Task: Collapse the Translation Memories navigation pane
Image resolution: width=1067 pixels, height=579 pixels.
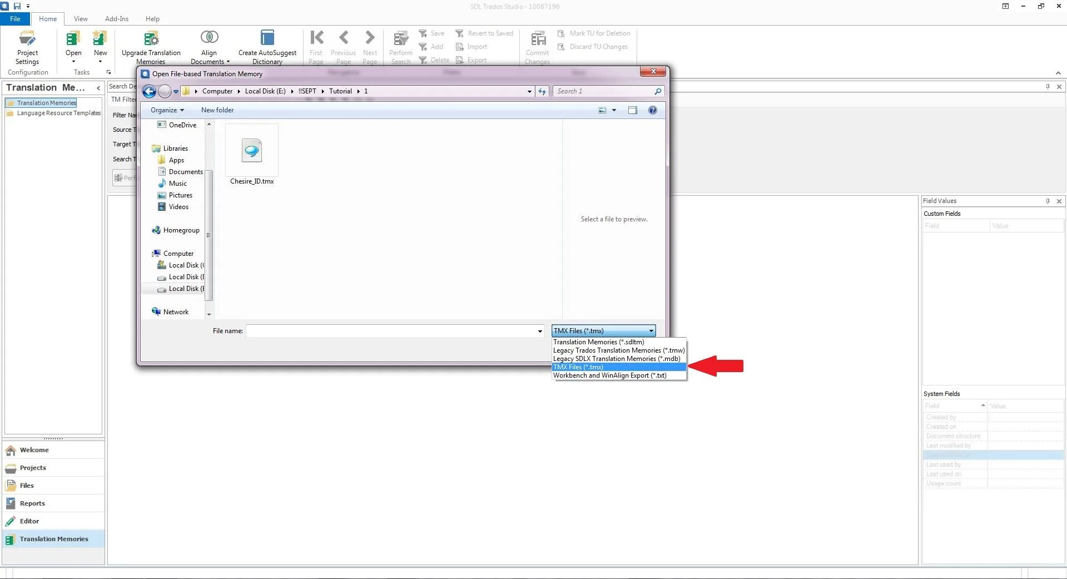Action: [98, 88]
